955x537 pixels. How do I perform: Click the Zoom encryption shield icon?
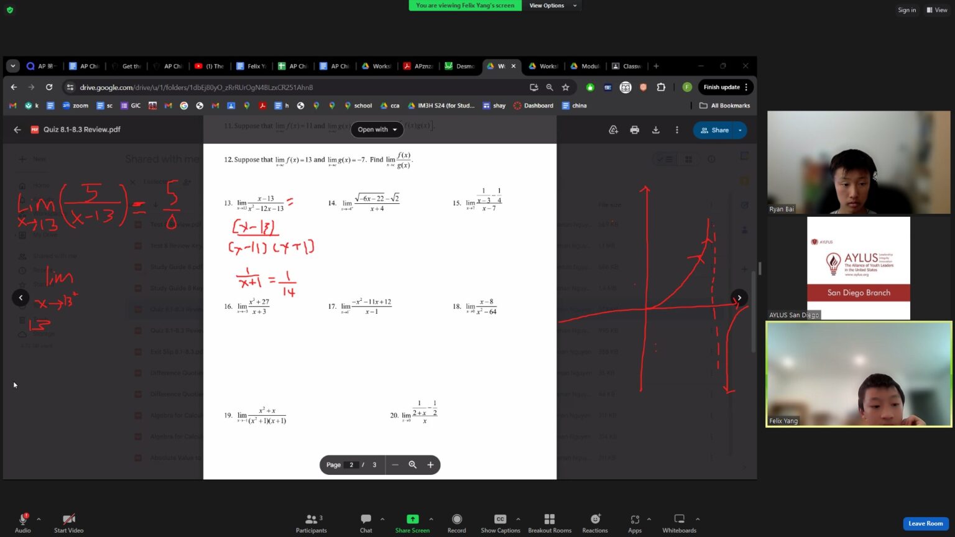[10, 10]
